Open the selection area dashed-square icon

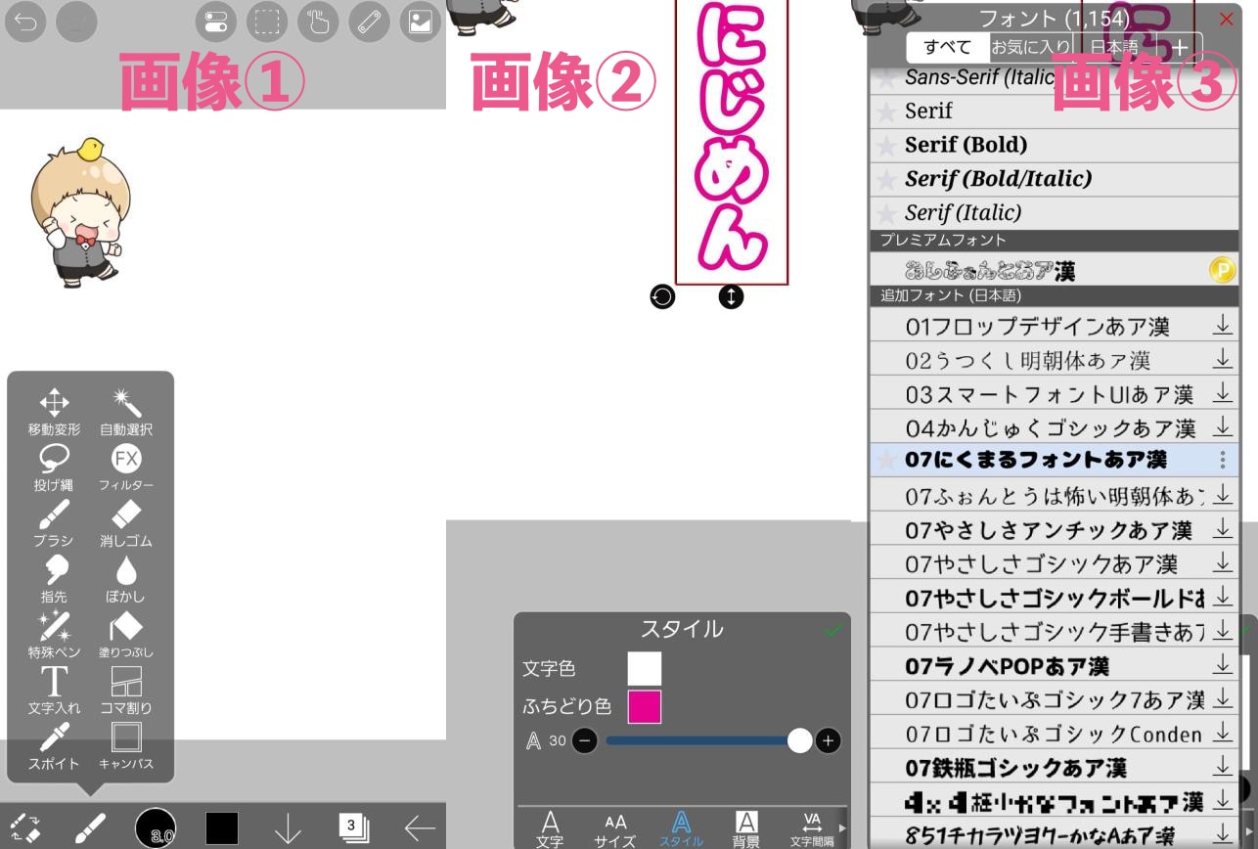pos(266,22)
